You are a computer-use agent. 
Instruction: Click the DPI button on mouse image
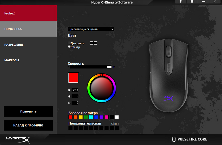tap(169, 68)
